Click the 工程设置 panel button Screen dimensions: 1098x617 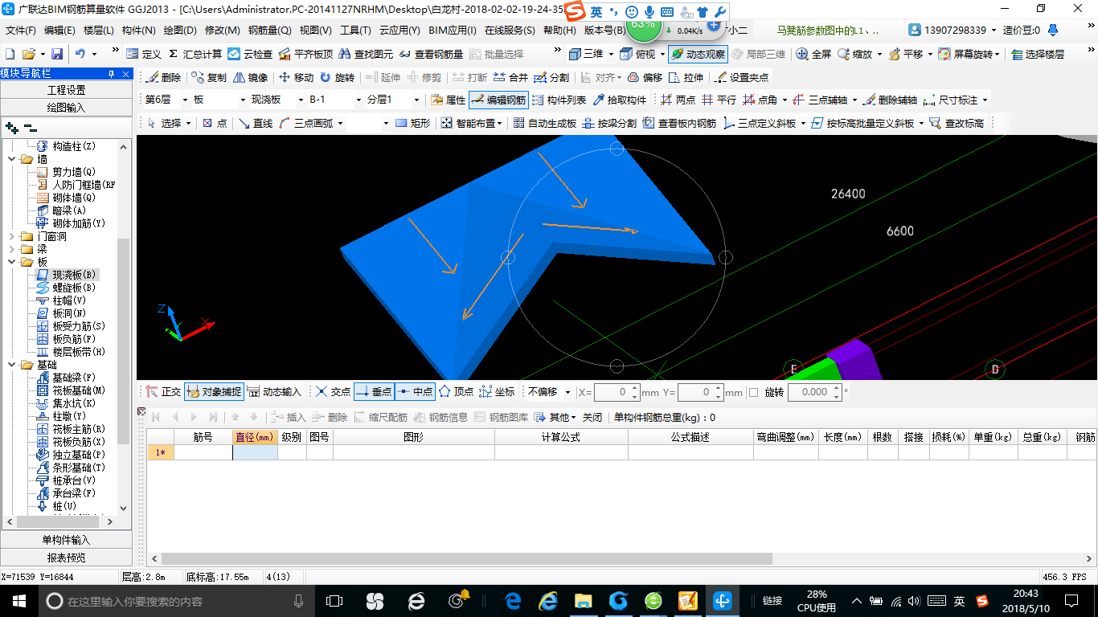pos(66,90)
